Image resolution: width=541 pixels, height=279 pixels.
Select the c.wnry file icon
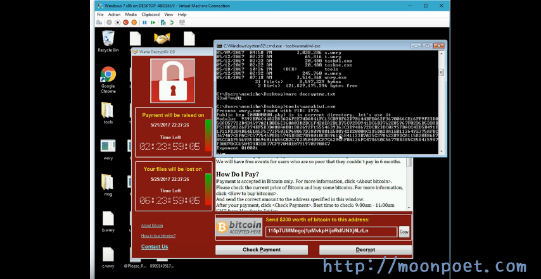point(108,257)
